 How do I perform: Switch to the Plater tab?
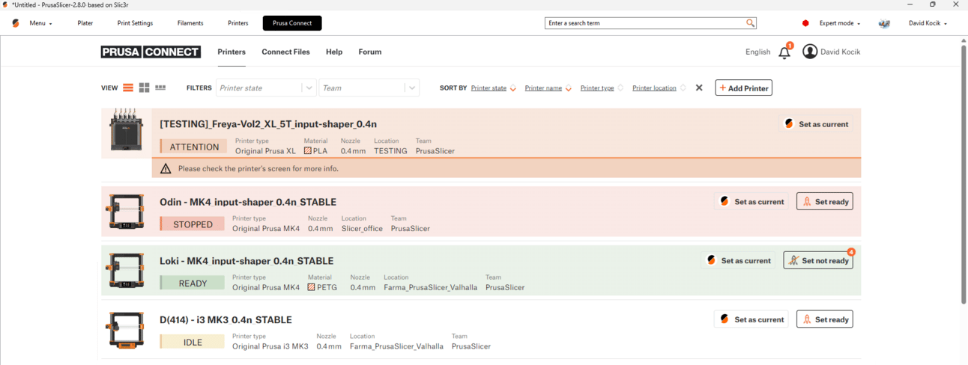85,23
